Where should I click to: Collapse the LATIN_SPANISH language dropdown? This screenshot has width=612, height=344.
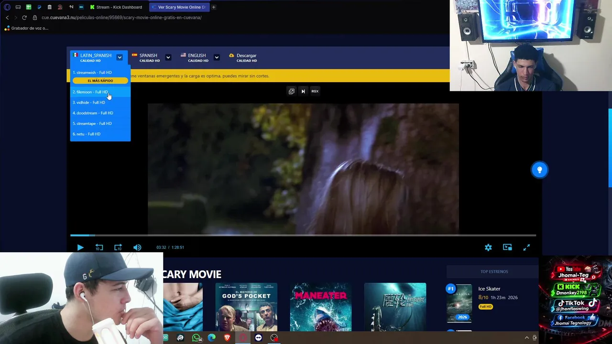pos(120,57)
